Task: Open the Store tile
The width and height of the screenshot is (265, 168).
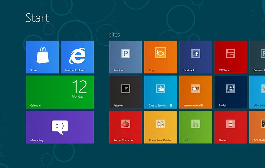Action: pos(42,57)
